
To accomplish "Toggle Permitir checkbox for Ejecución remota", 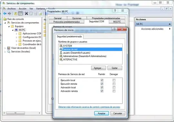I will pos(102,84).
